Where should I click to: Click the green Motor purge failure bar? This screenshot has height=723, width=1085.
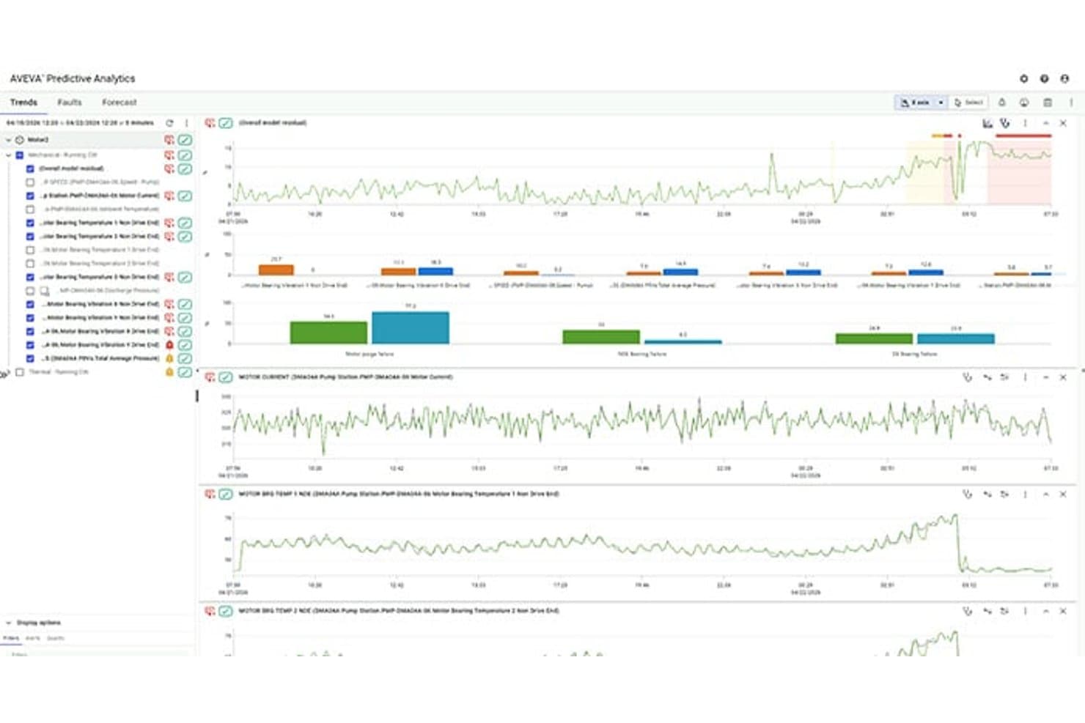pyautogui.click(x=328, y=333)
